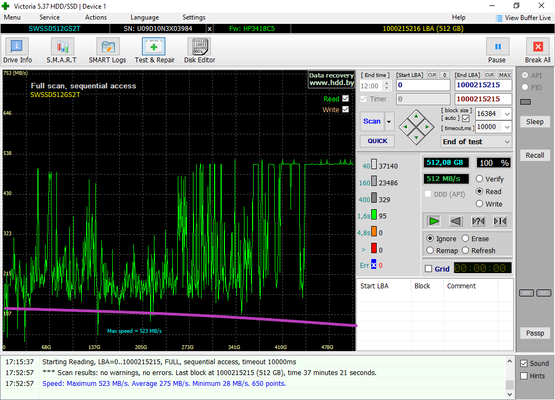Click the green play start button

tap(434, 221)
